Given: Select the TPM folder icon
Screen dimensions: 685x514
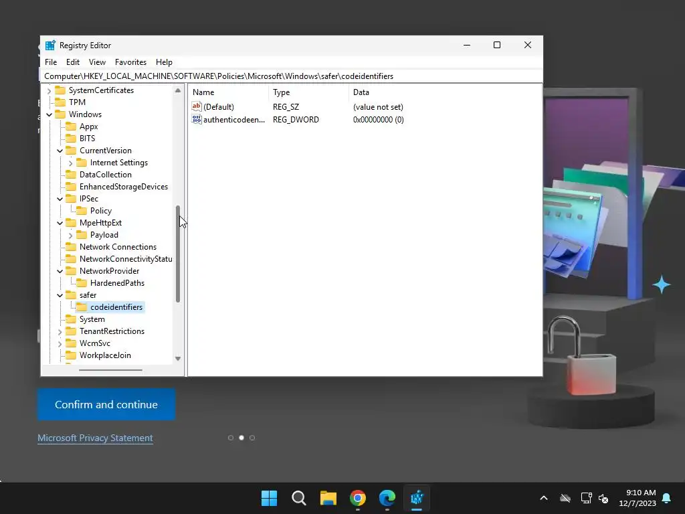Looking at the screenshot, I should (60, 102).
